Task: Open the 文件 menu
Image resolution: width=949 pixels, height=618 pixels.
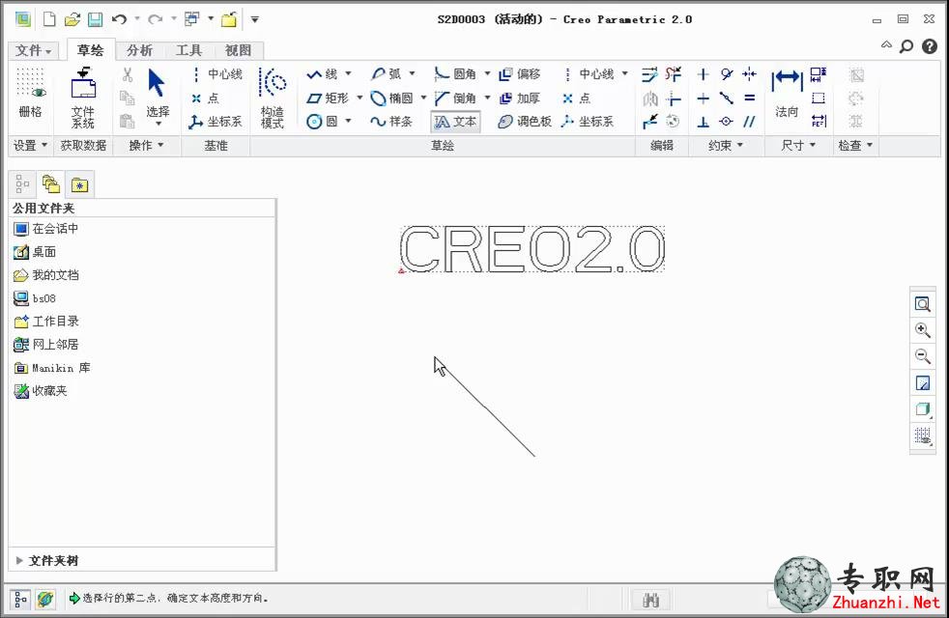Action: (x=33, y=50)
